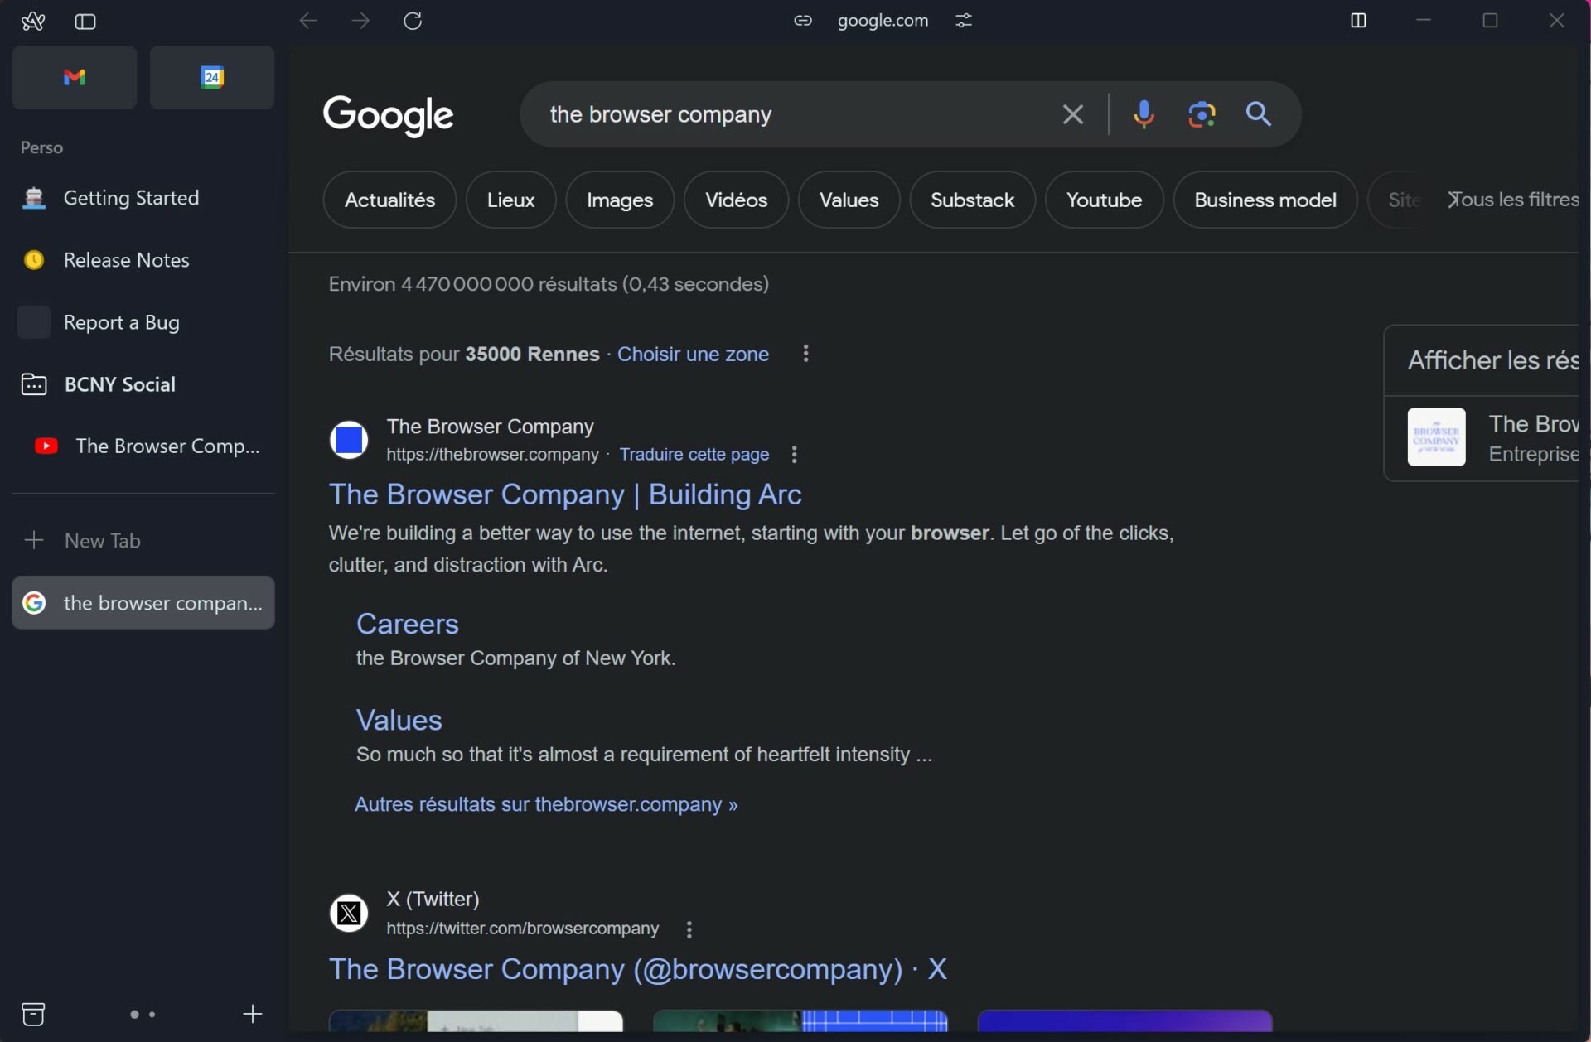The width and height of the screenshot is (1591, 1042).
Task: Open the Getting Started tab
Action: click(x=143, y=198)
